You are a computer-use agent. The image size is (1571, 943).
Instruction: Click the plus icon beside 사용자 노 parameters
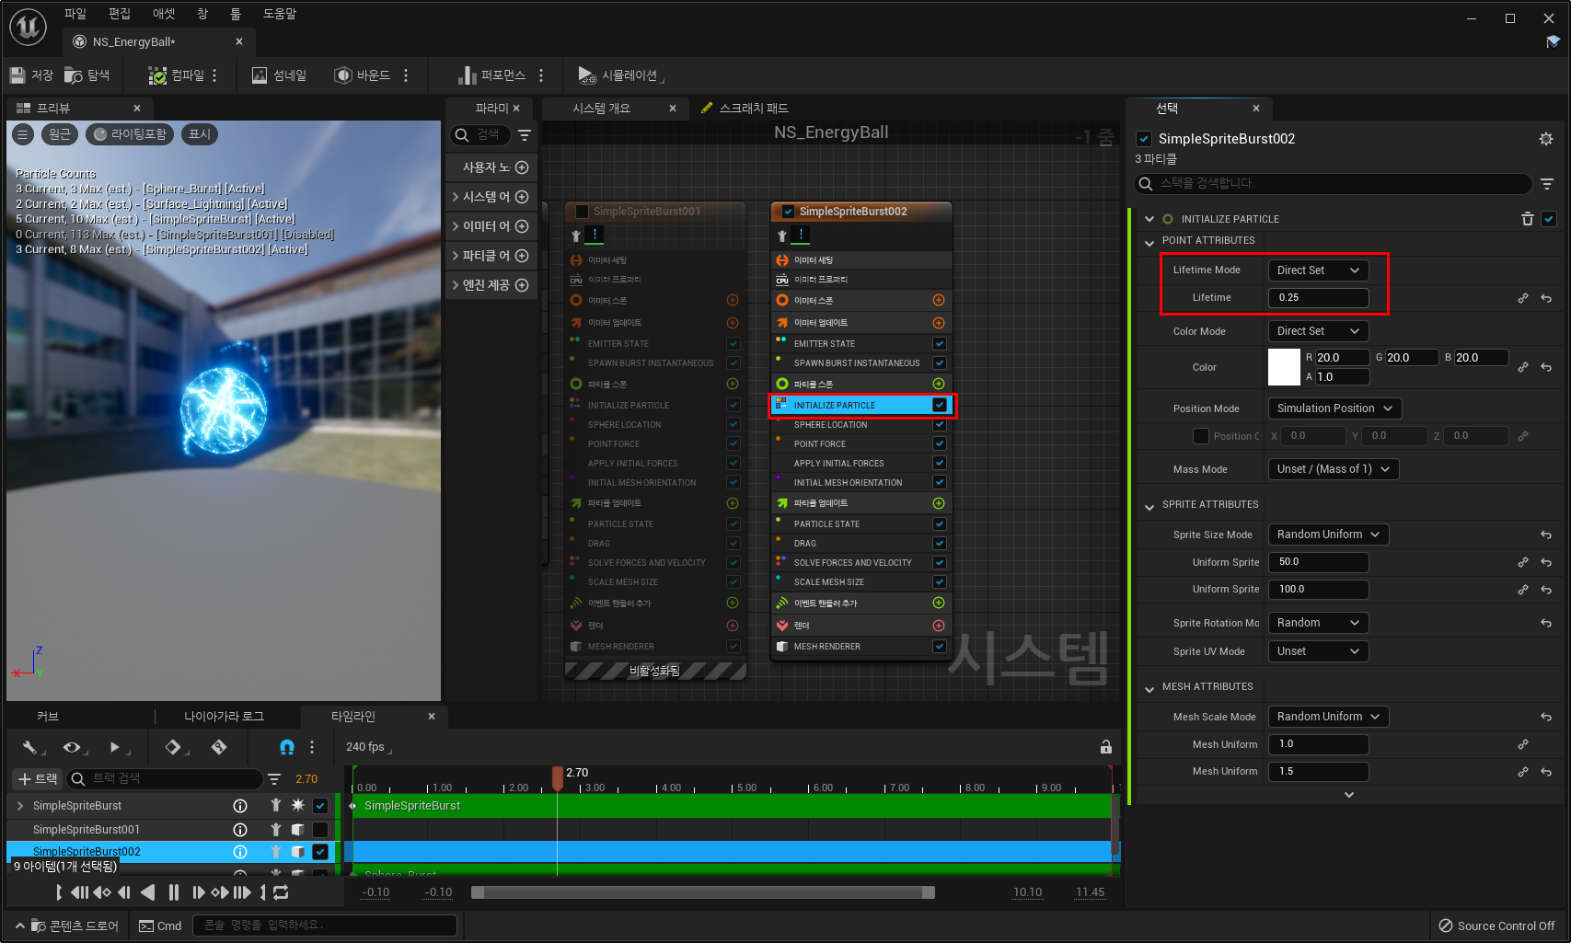[522, 167]
